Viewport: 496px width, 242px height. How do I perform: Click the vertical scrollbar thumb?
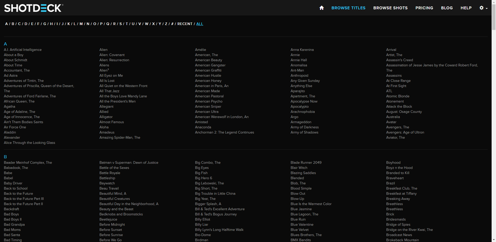pos(494,17)
